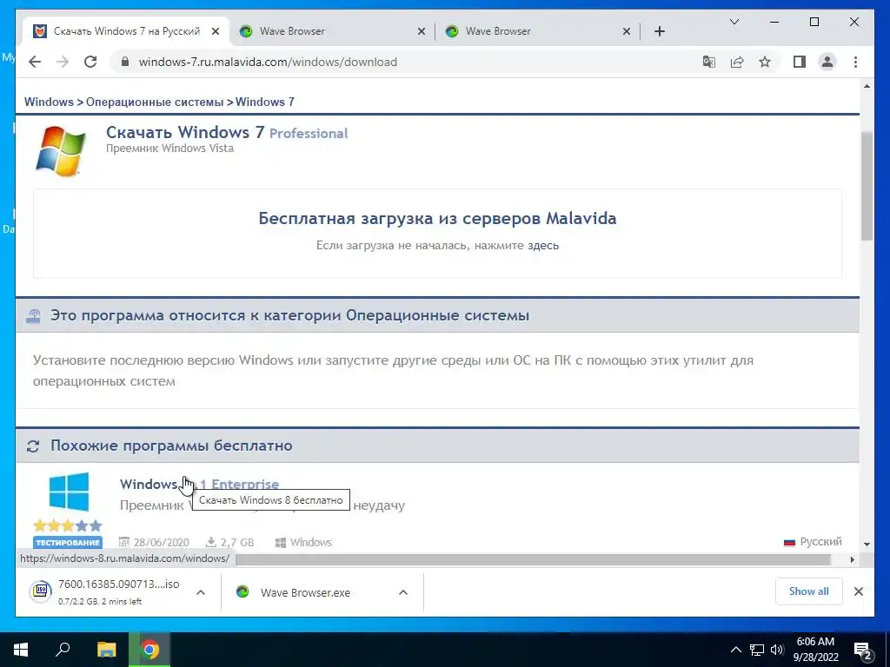Close the first Wave Browser tab

(x=422, y=31)
